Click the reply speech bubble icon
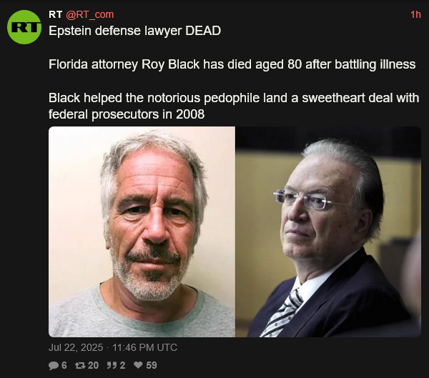 (x=54, y=365)
